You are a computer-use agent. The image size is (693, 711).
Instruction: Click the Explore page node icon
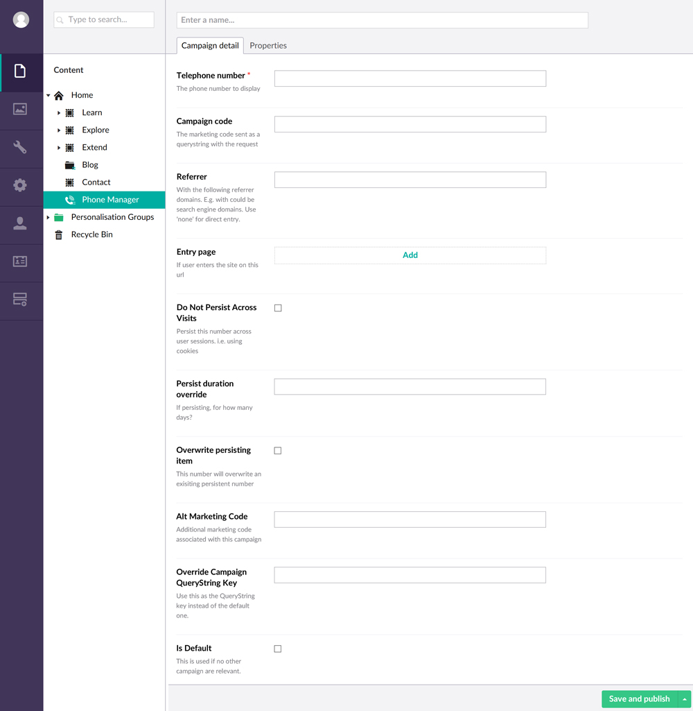(70, 130)
